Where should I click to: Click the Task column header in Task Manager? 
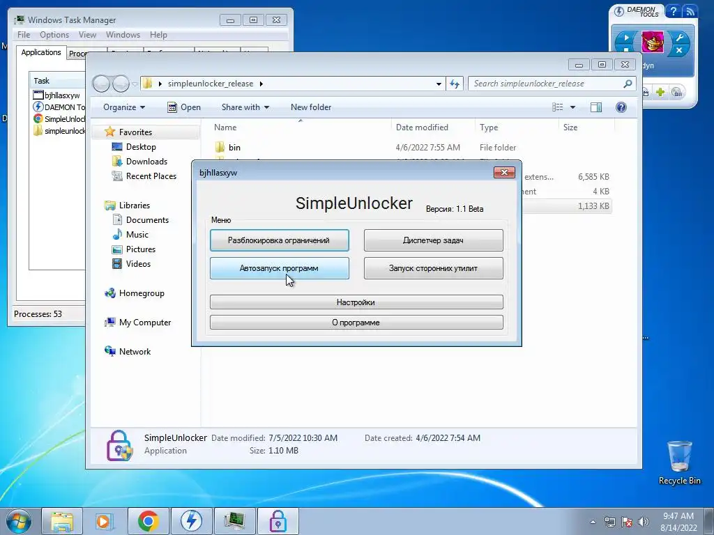point(57,81)
